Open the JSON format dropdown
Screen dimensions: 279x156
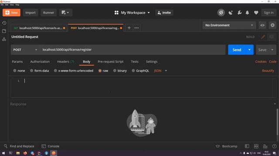pyautogui.click(x=160, y=71)
